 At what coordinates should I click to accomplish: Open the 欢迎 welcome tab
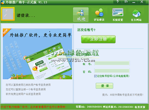tap(81, 15)
